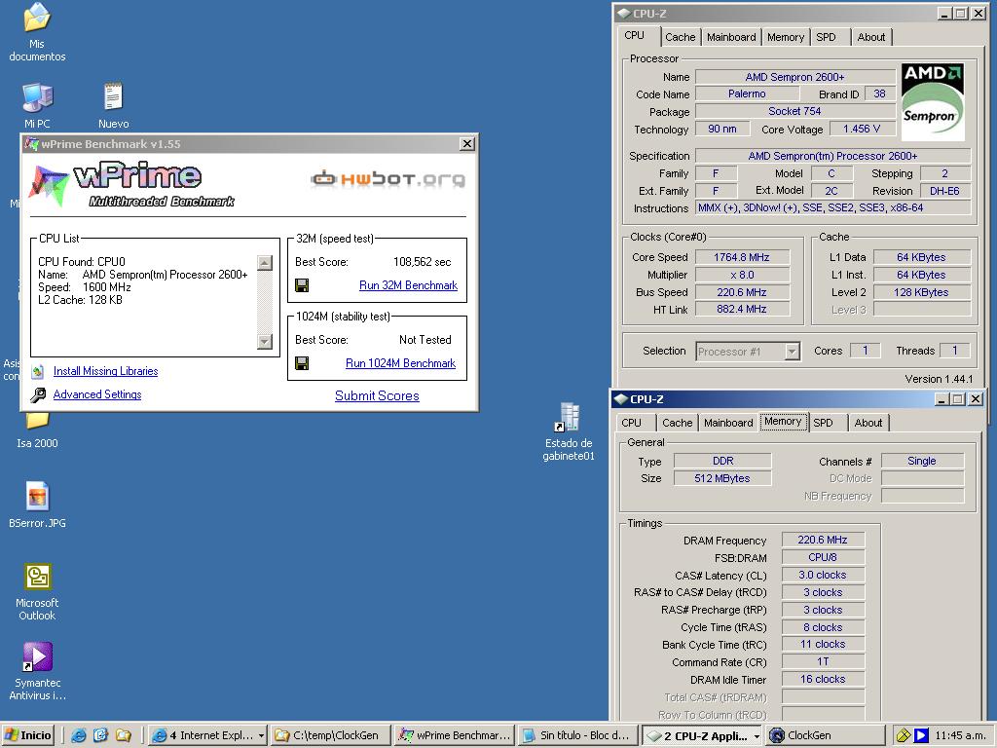Click the wPrime title bar icon
The width and height of the screenshot is (997, 748).
[x=31, y=144]
